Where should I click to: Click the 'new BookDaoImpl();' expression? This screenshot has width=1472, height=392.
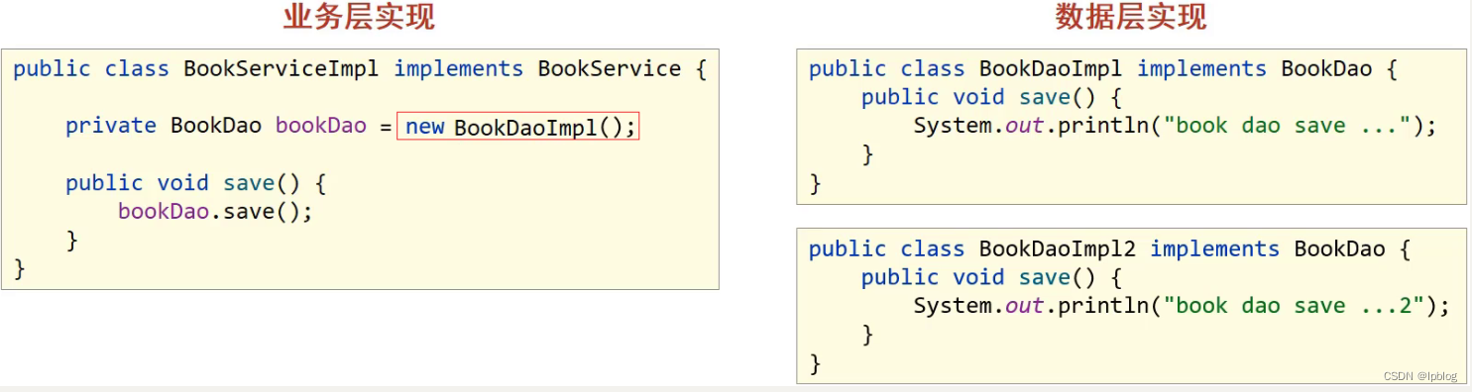click(x=517, y=127)
